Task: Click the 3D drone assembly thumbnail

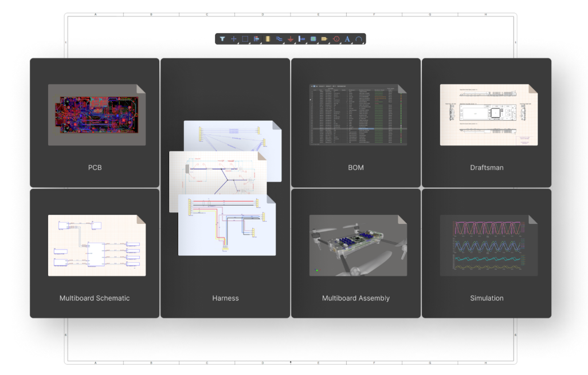Action: (358, 246)
